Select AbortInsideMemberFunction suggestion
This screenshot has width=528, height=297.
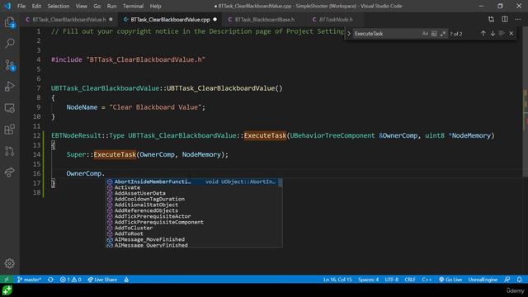(x=192, y=181)
